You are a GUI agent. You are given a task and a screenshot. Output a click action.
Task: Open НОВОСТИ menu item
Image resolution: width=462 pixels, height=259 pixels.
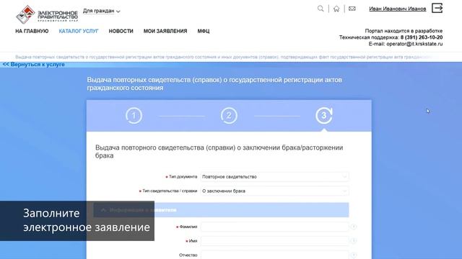click(x=121, y=31)
